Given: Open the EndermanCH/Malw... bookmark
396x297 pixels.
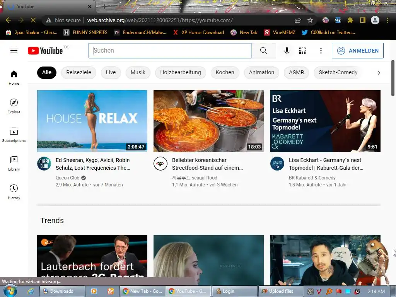Looking at the screenshot, I should pyautogui.click(x=140, y=32).
